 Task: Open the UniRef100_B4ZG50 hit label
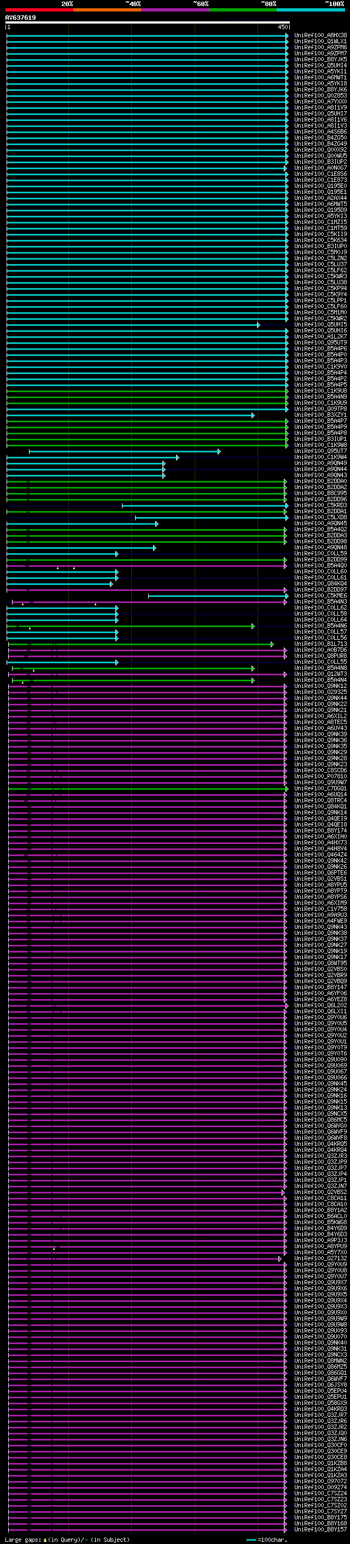tap(320, 138)
